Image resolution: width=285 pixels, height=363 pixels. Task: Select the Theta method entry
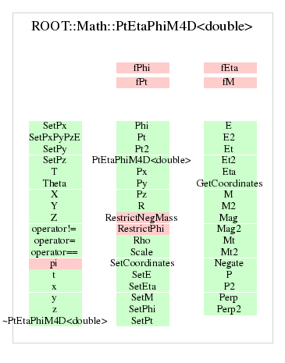click(x=55, y=183)
